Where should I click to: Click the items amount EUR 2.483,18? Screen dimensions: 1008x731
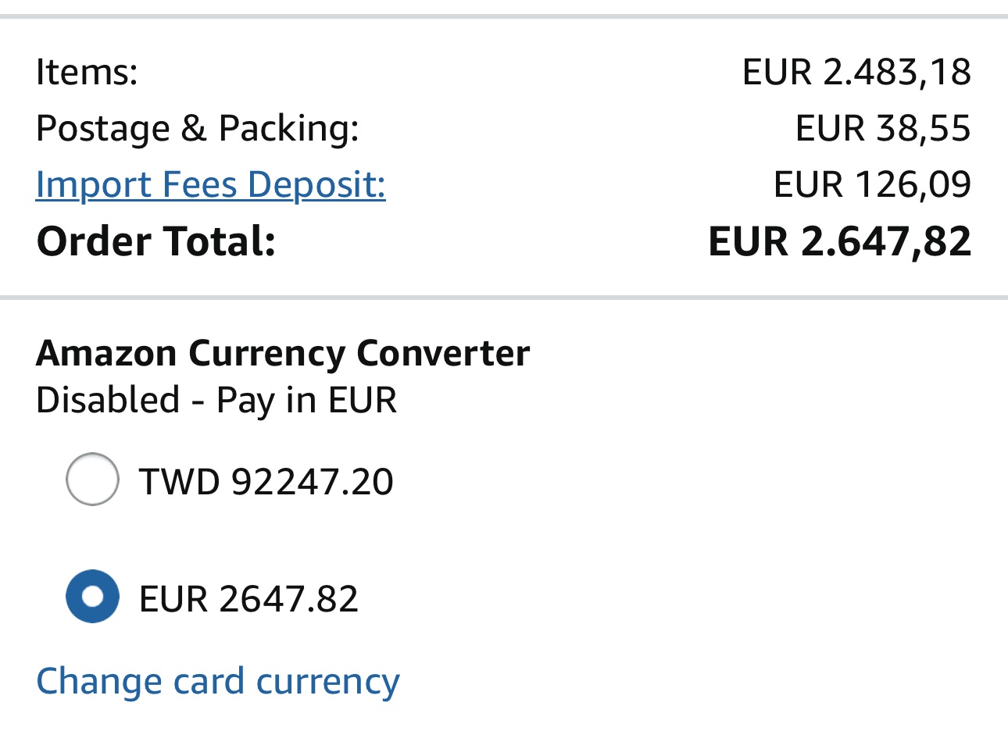(856, 72)
